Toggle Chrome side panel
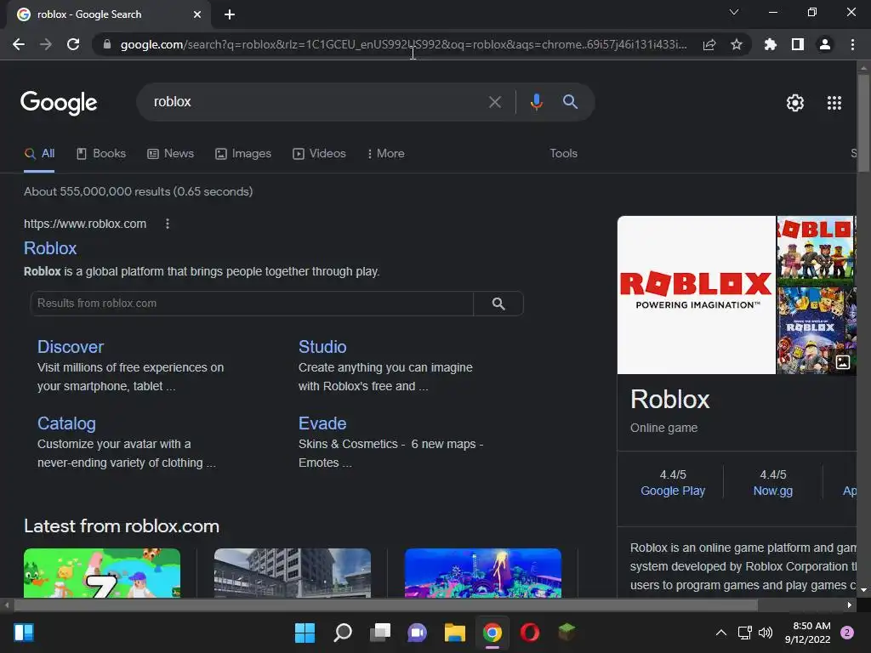Image resolution: width=871 pixels, height=653 pixels. [x=798, y=44]
